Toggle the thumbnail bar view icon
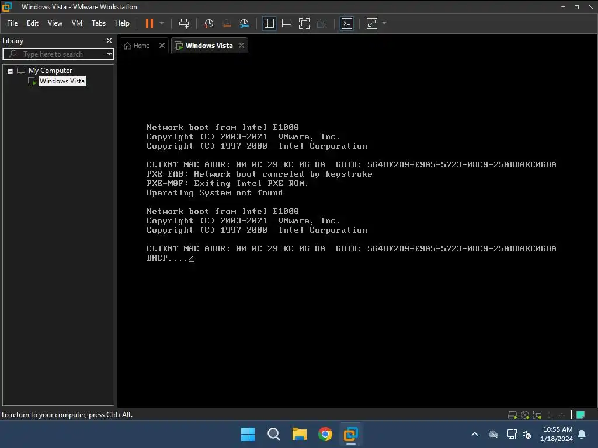 tap(286, 23)
